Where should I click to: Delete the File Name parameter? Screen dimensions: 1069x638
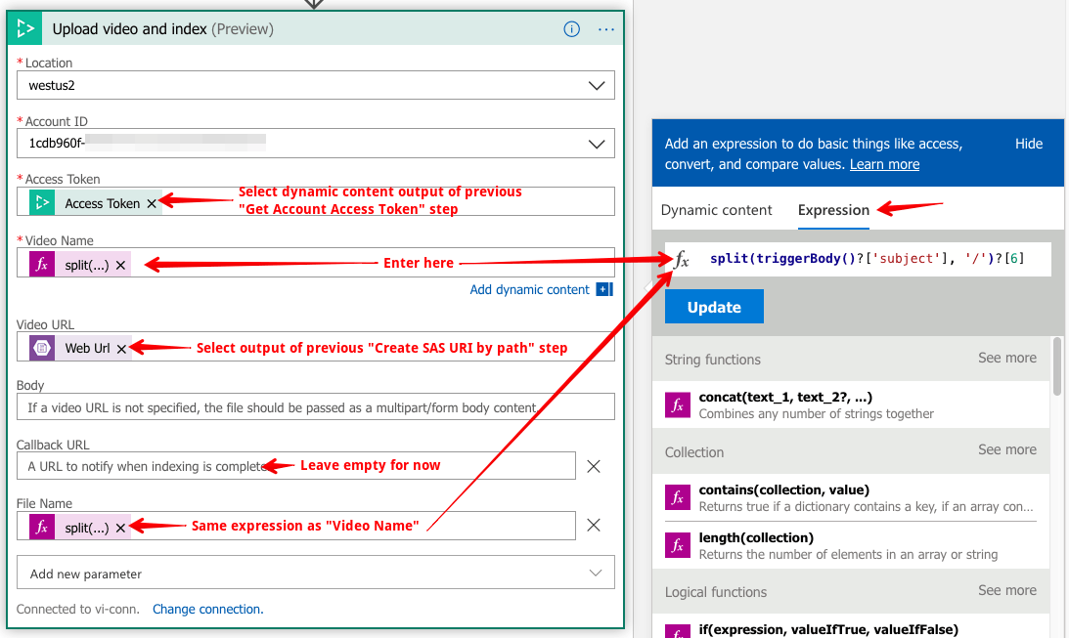pyautogui.click(x=594, y=525)
